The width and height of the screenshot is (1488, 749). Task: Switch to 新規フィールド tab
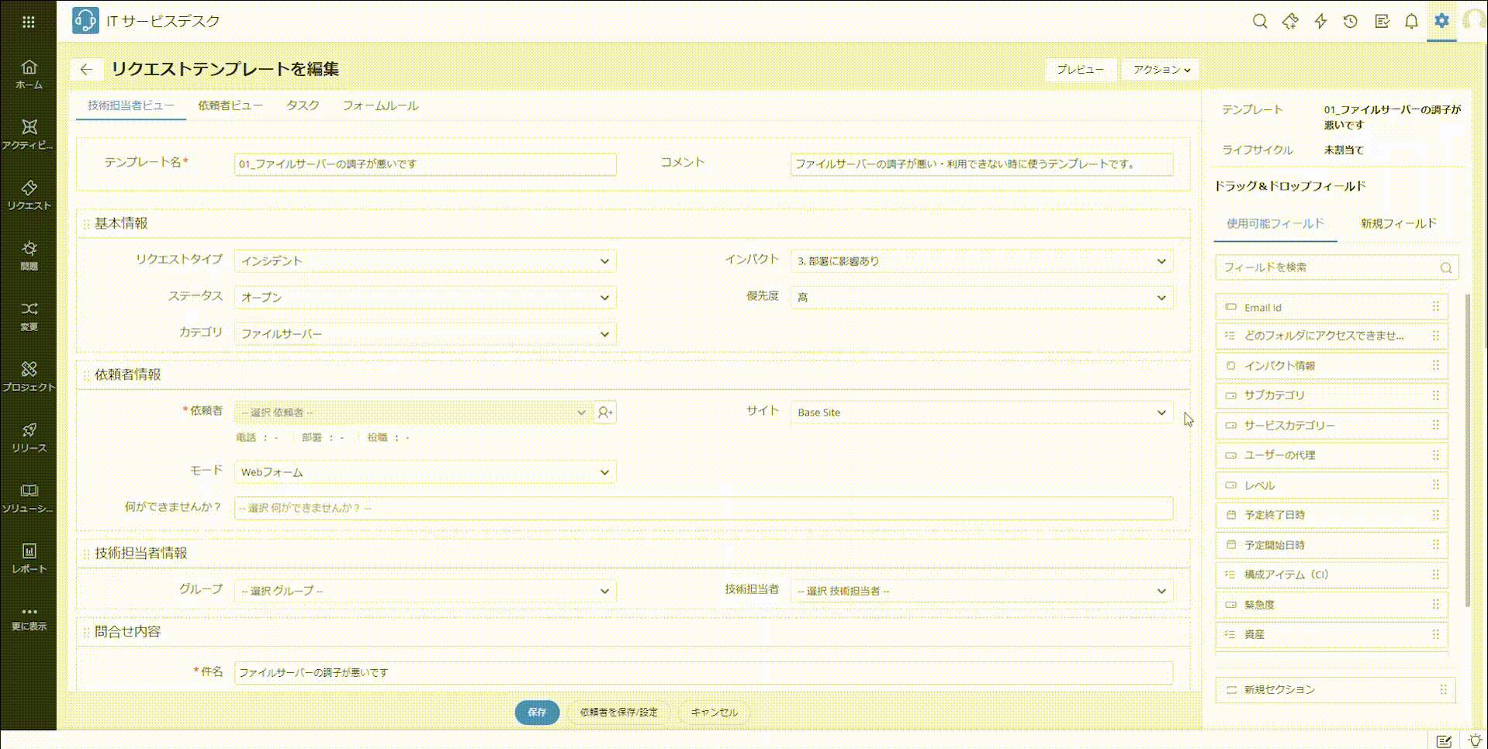(x=1398, y=223)
